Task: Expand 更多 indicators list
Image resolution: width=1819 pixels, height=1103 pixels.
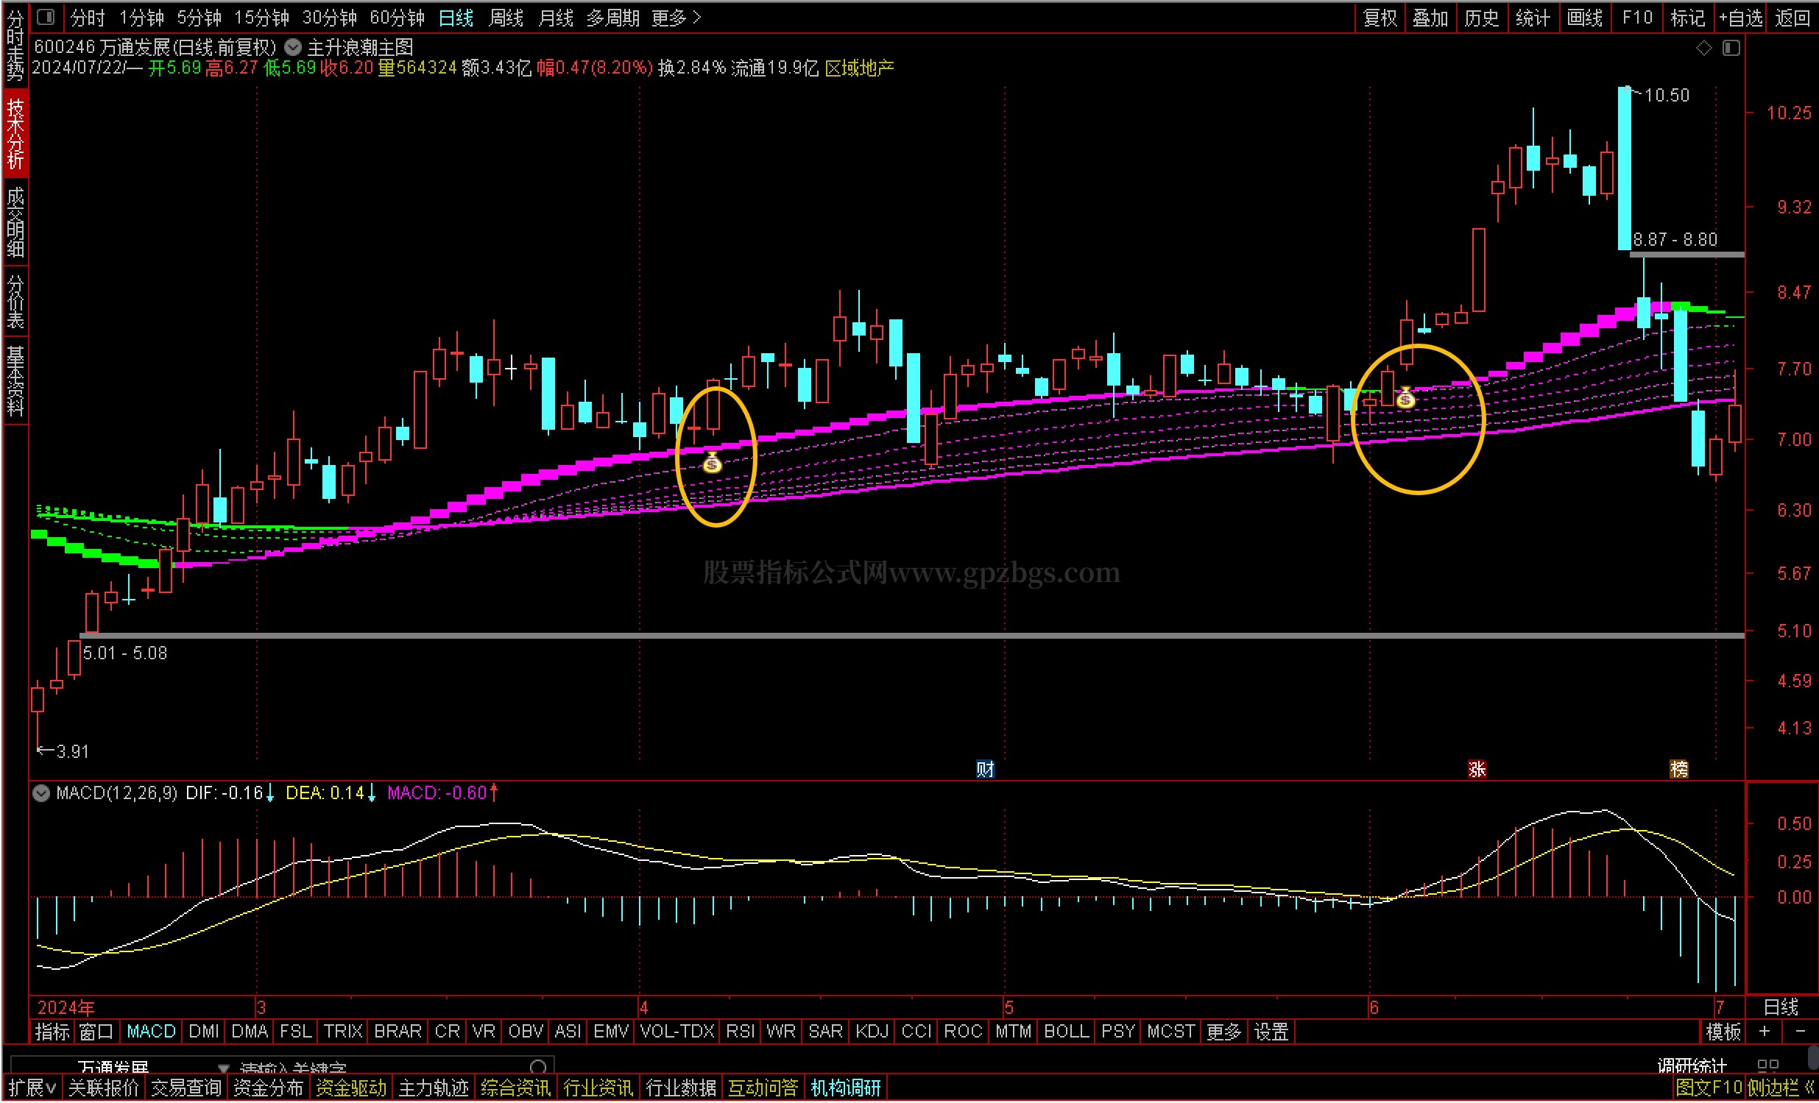Action: 1223,1032
